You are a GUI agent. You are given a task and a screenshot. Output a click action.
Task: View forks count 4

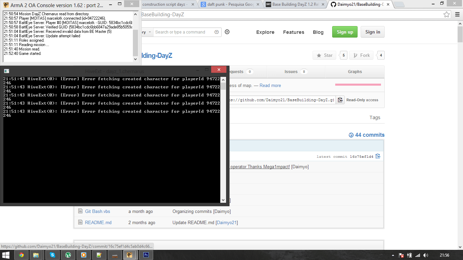pos(381,55)
